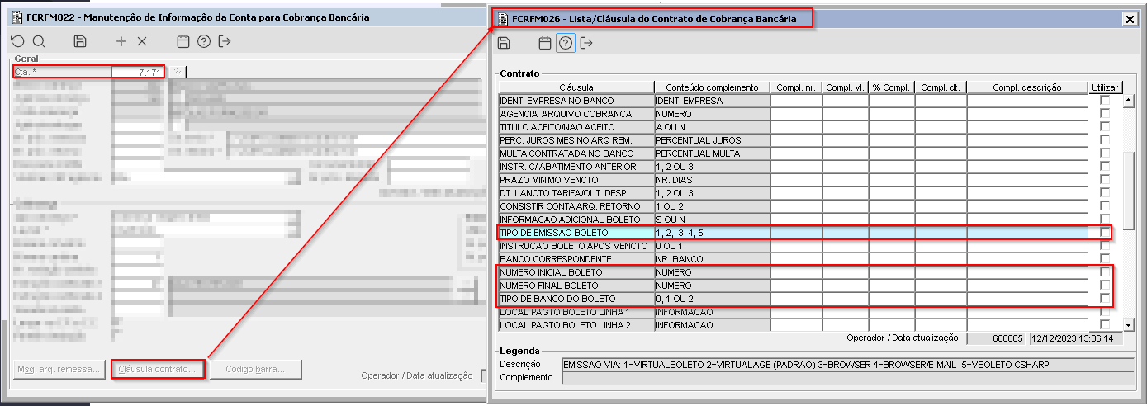1147x406 pixels.
Task: Click the Msg. arq. remessa button
Action: coord(59,369)
